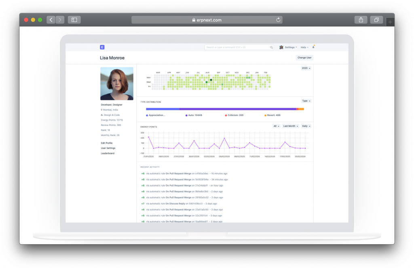Click the Lisa Monroe page title
This screenshot has width=414, height=270.
(x=112, y=58)
